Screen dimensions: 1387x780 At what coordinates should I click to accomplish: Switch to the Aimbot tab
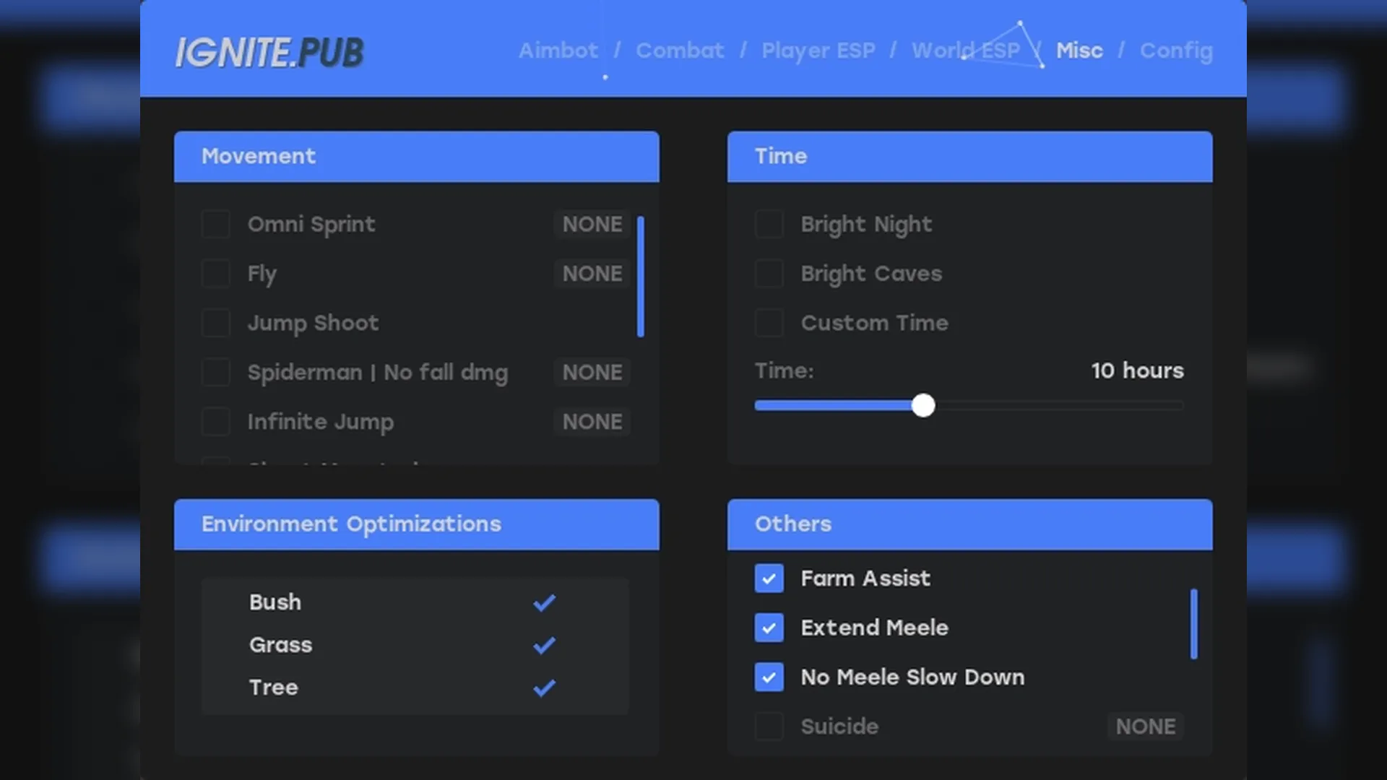pyautogui.click(x=558, y=51)
